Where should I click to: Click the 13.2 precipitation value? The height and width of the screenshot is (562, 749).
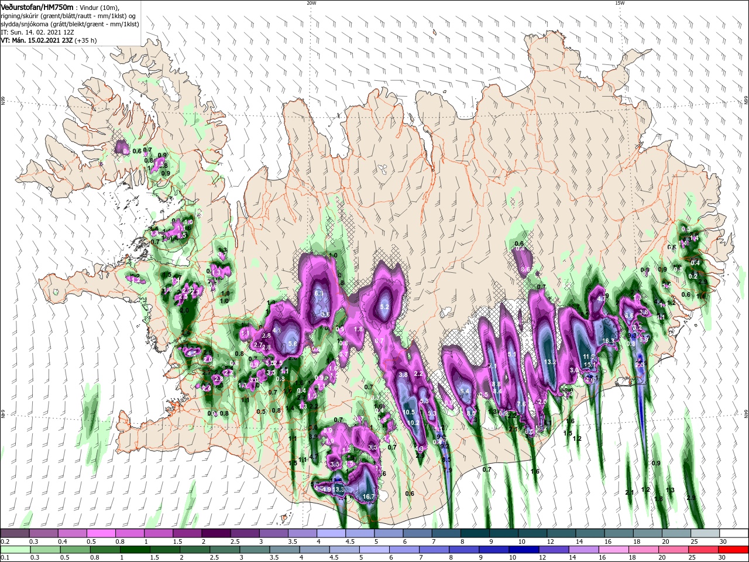coord(550,362)
